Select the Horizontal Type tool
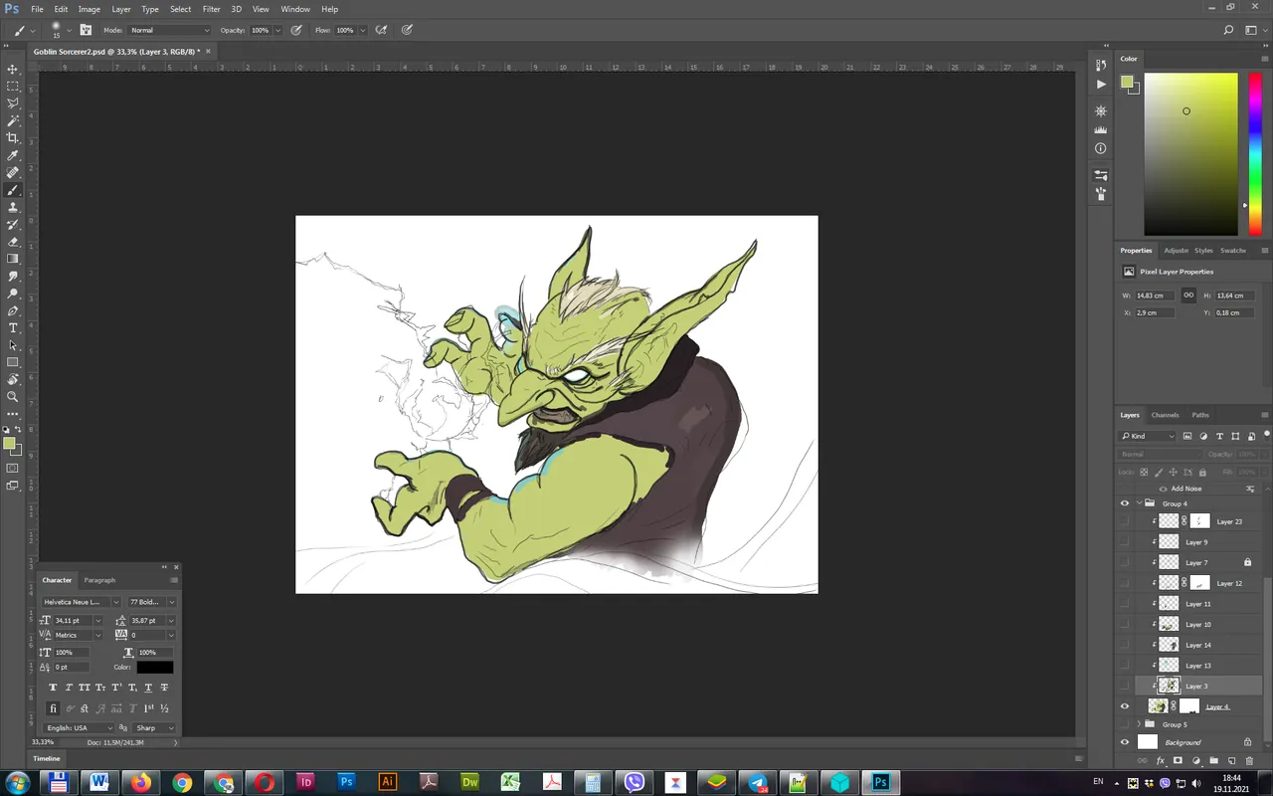The height and width of the screenshot is (796, 1273). tap(13, 327)
